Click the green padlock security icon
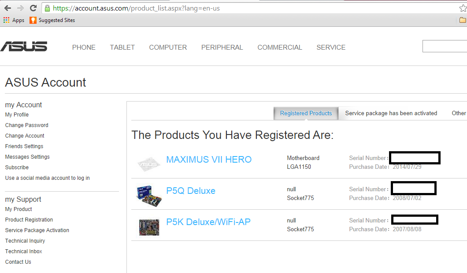This screenshot has height=273, width=467. 47,8
